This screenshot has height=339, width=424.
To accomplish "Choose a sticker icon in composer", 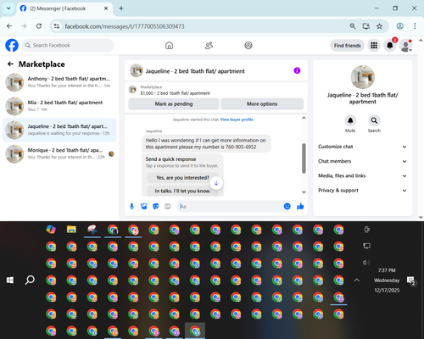I will [x=156, y=207].
